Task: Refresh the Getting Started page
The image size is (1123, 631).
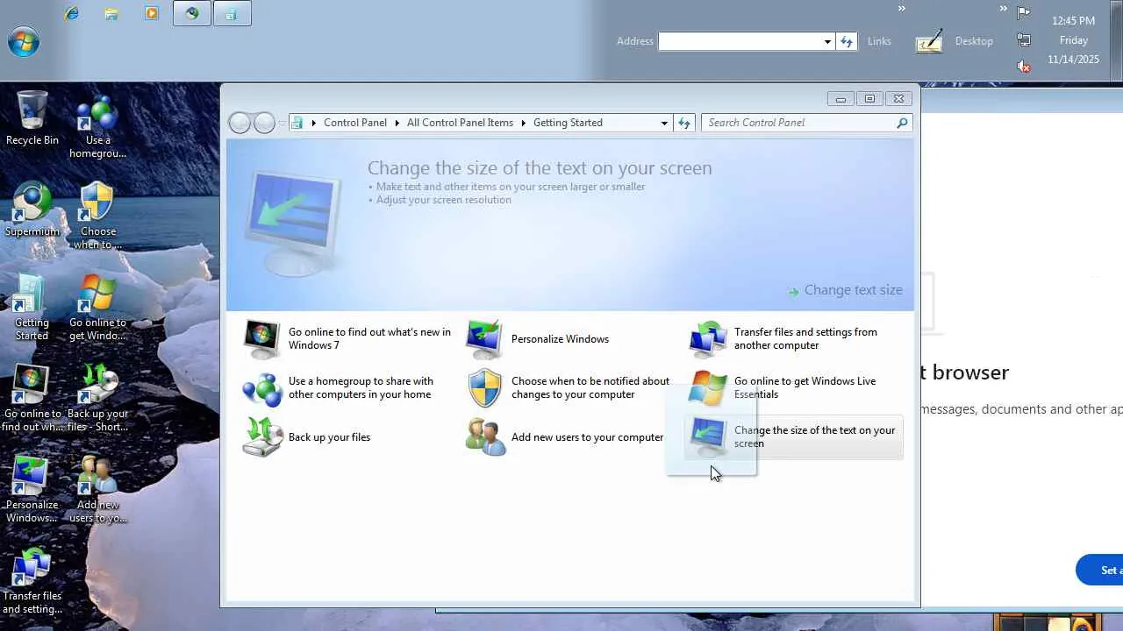Action: pyautogui.click(x=684, y=123)
